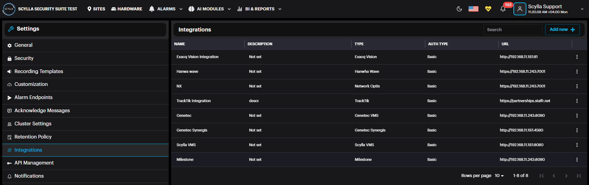Change rows per page dropdown
Image resolution: width=589 pixels, height=185 pixels.
[x=499, y=176]
